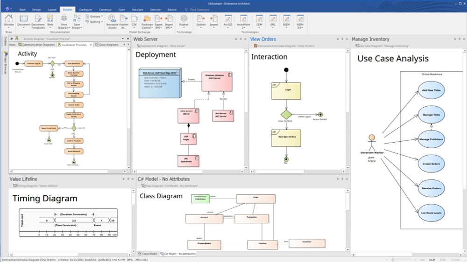
Task: Open the Extend ribbon tab
Action: [x=172, y=10]
